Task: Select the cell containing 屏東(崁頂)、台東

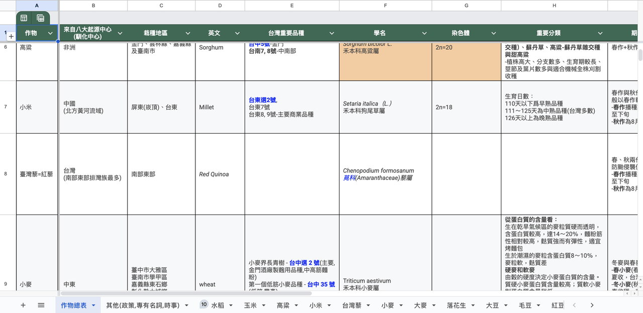Action: point(161,107)
